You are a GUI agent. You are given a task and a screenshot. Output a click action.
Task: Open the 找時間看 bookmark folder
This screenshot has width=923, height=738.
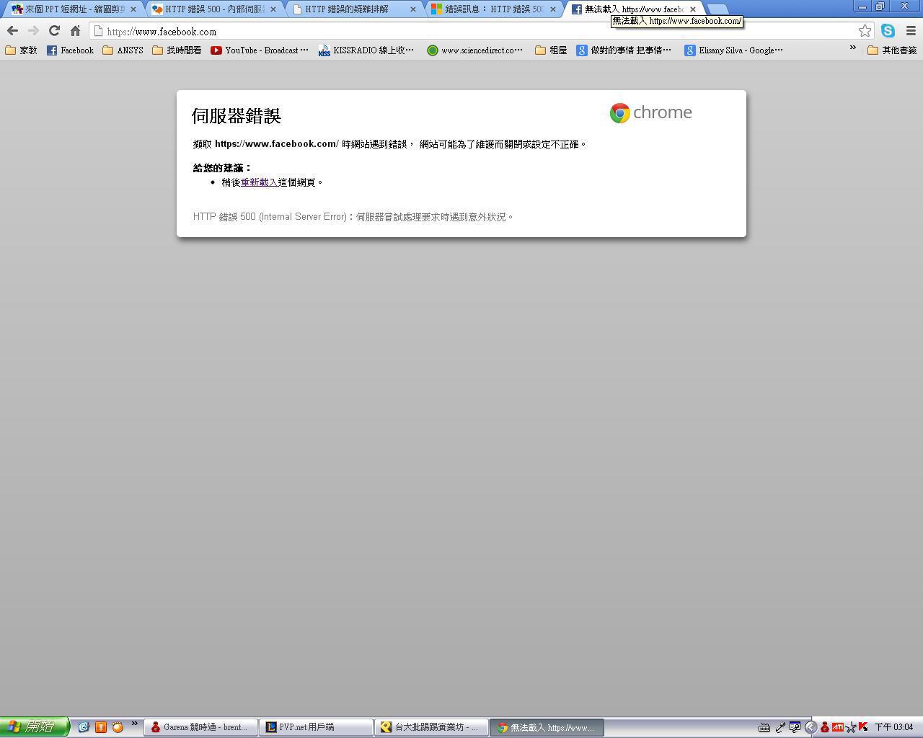click(177, 50)
